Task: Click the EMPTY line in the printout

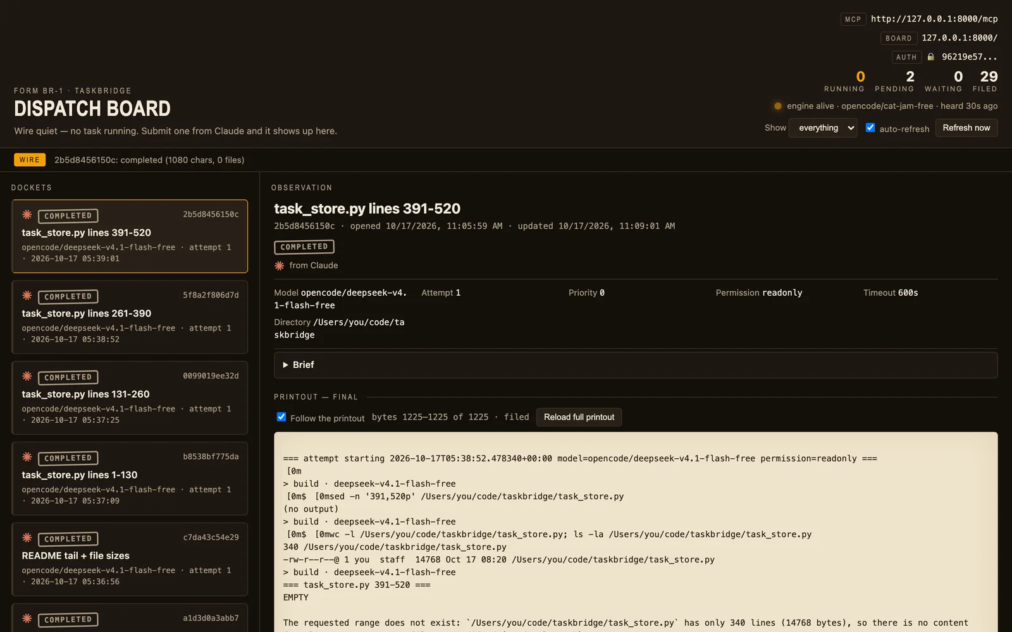Action: pyautogui.click(x=296, y=597)
